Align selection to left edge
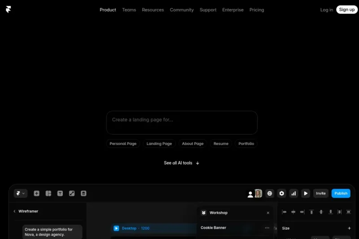 tap(284, 212)
